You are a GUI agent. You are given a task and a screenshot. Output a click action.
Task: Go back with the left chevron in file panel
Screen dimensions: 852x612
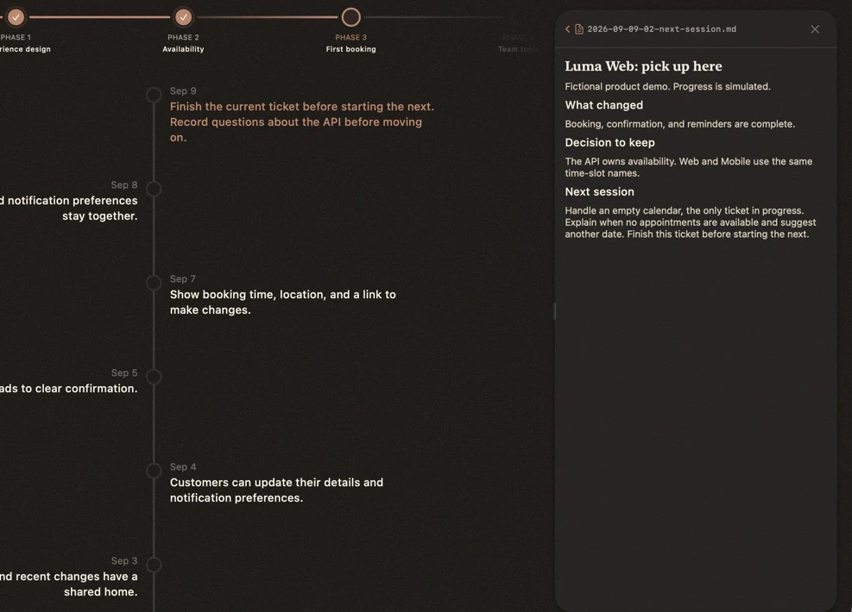568,29
